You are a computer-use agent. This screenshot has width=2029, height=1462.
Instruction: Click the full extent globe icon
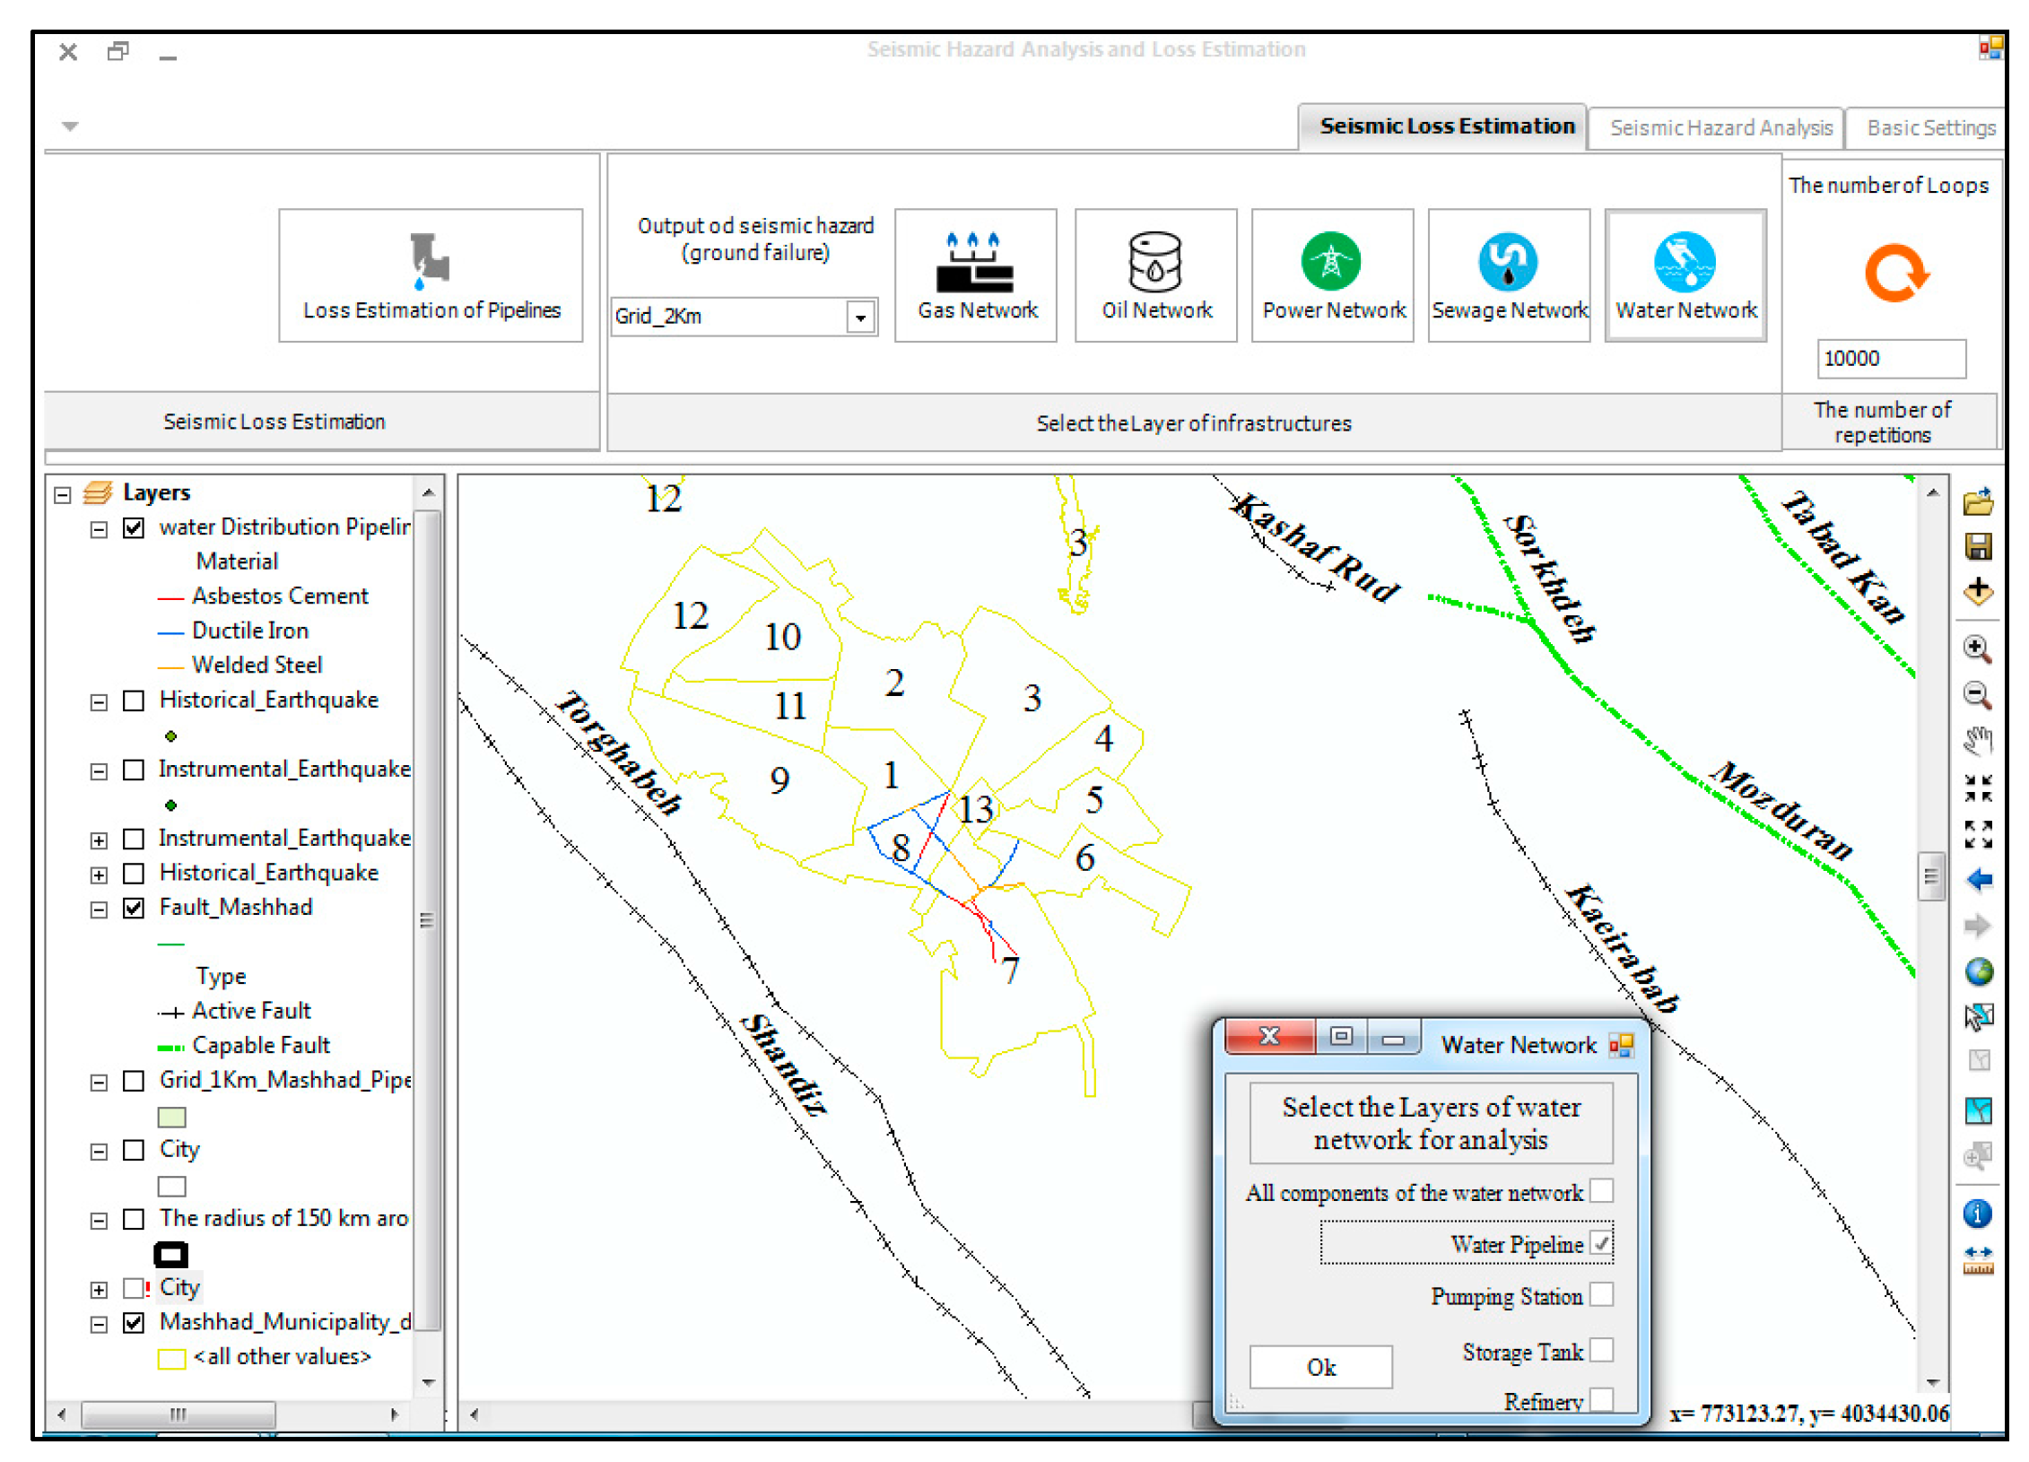[1978, 971]
